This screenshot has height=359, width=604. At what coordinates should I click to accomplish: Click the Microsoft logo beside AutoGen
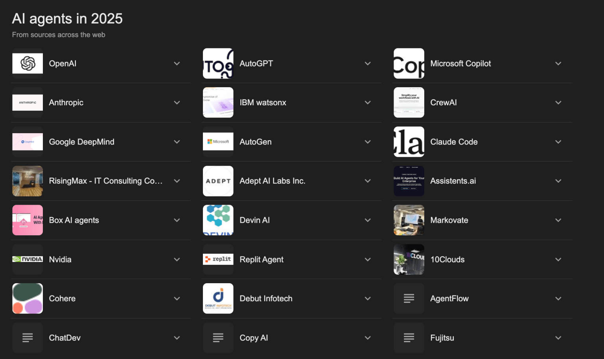coord(218,142)
